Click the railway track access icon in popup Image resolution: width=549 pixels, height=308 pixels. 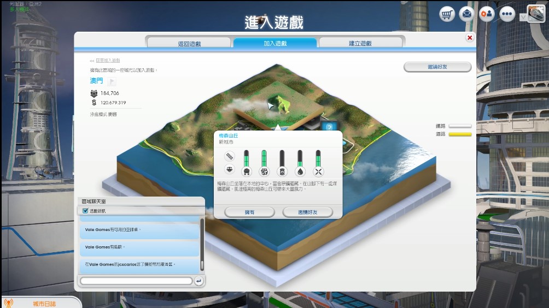229,156
